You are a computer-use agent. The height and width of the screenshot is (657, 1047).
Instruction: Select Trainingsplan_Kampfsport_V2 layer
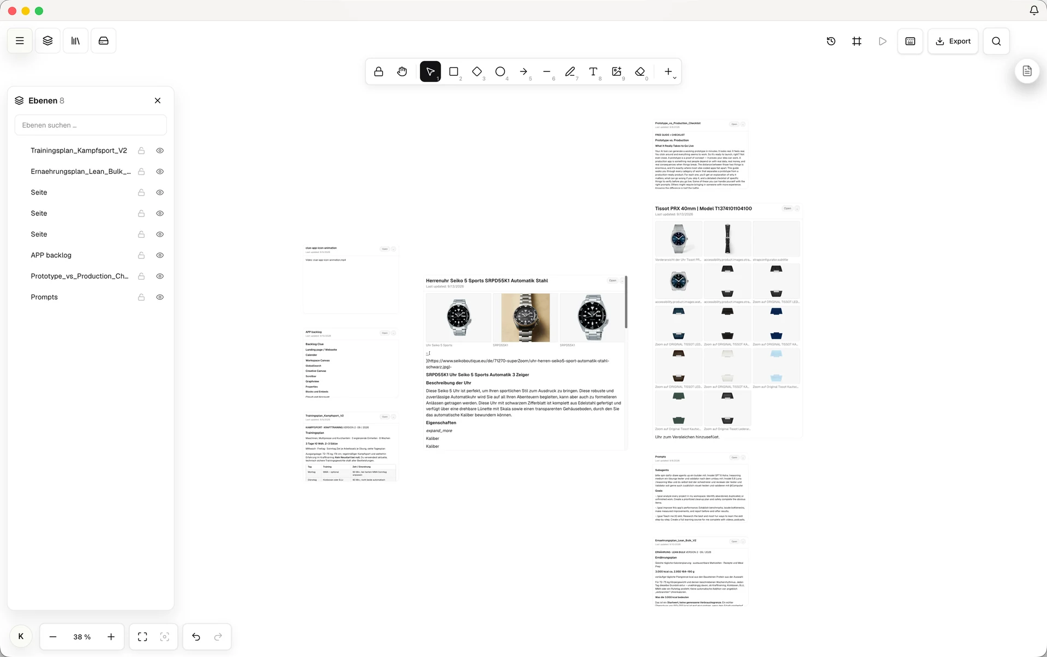(79, 150)
